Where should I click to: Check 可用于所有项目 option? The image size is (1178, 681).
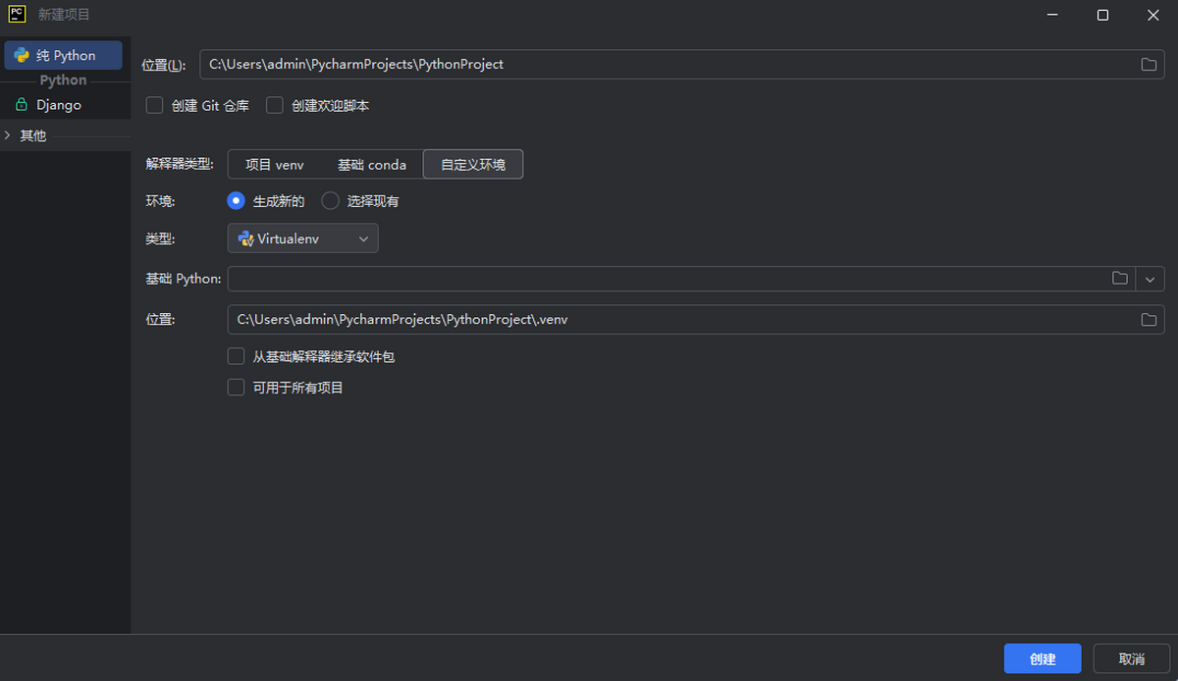(236, 388)
